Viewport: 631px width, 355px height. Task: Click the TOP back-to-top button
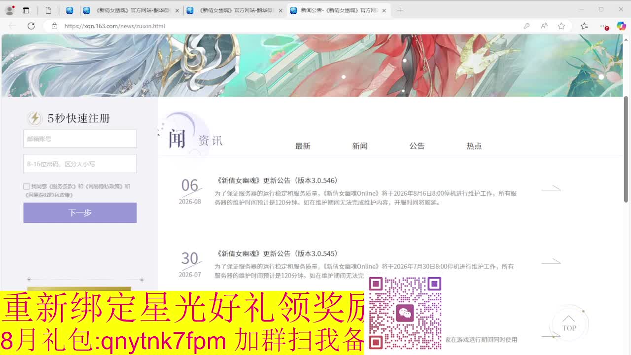point(569,323)
